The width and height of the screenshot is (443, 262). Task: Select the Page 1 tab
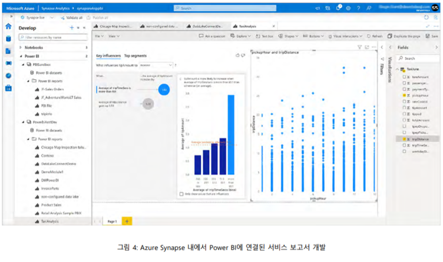pos(112,221)
